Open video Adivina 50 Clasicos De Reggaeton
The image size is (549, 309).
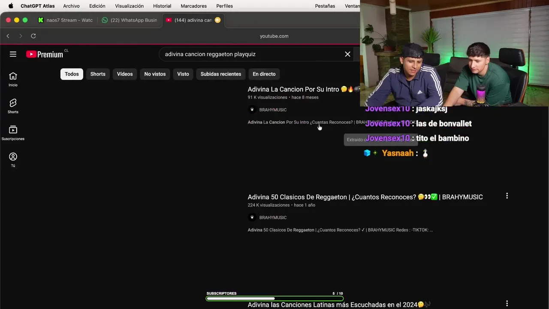(365, 197)
